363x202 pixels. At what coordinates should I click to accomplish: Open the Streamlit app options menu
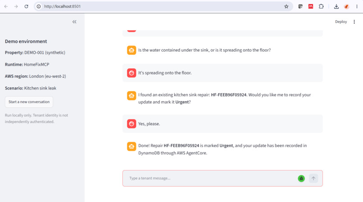pyautogui.click(x=354, y=22)
